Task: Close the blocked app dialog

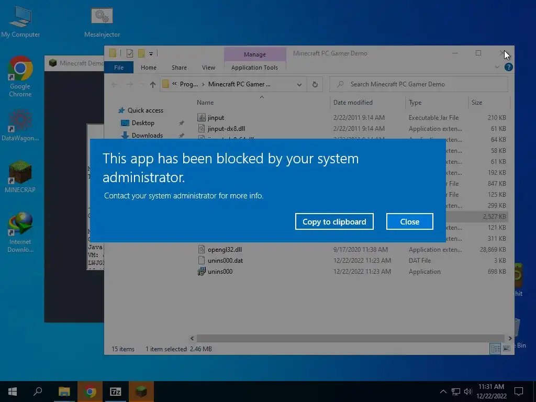Action: (409, 221)
